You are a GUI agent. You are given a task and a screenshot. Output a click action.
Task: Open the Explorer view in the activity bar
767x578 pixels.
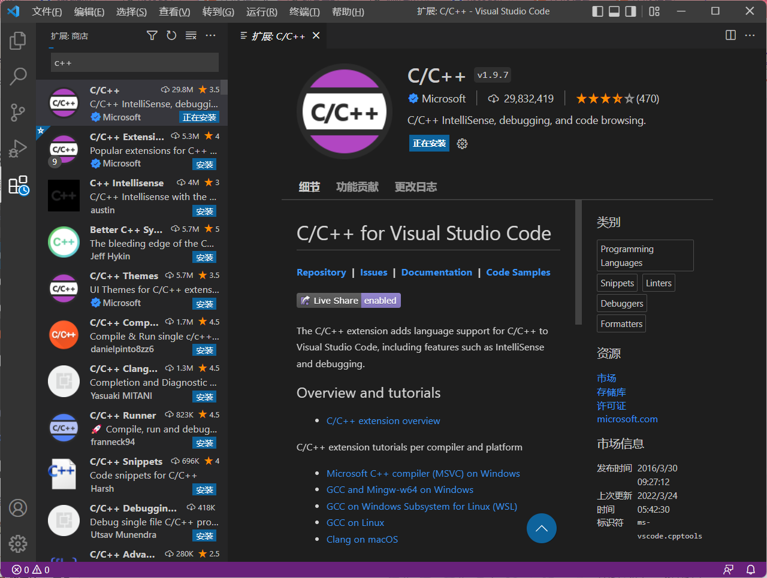point(18,41)
